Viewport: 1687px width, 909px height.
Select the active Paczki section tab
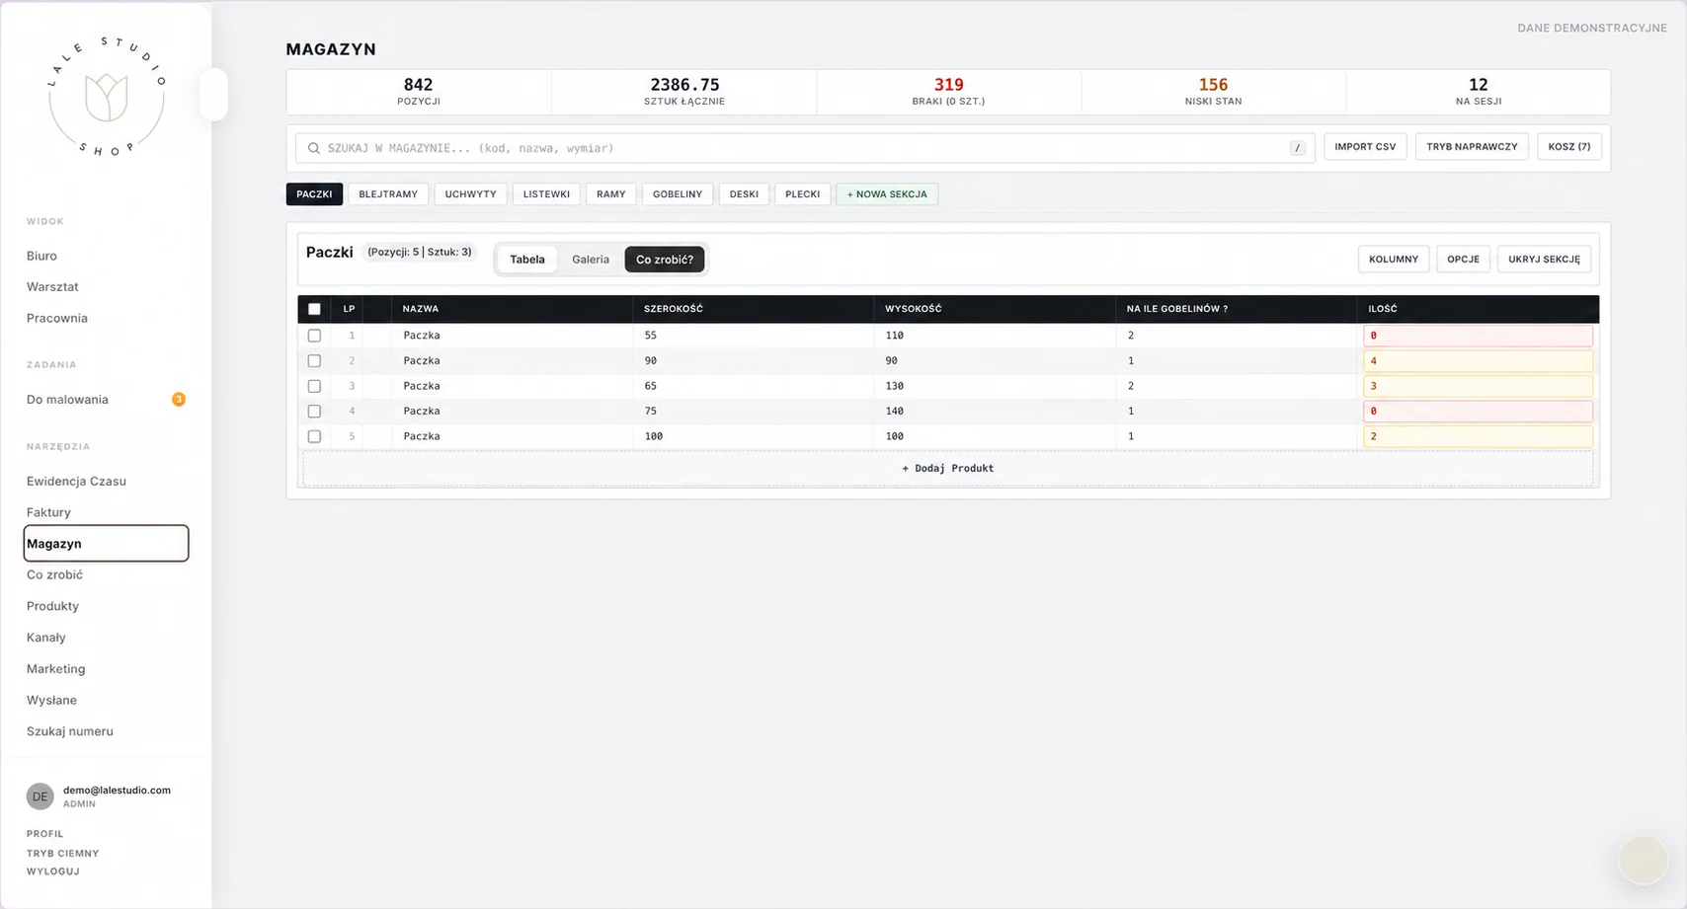[x=314, y=194]
